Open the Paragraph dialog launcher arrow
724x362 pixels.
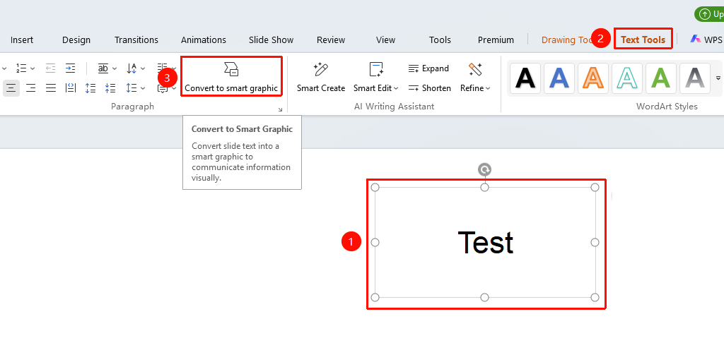pos(280,109)
